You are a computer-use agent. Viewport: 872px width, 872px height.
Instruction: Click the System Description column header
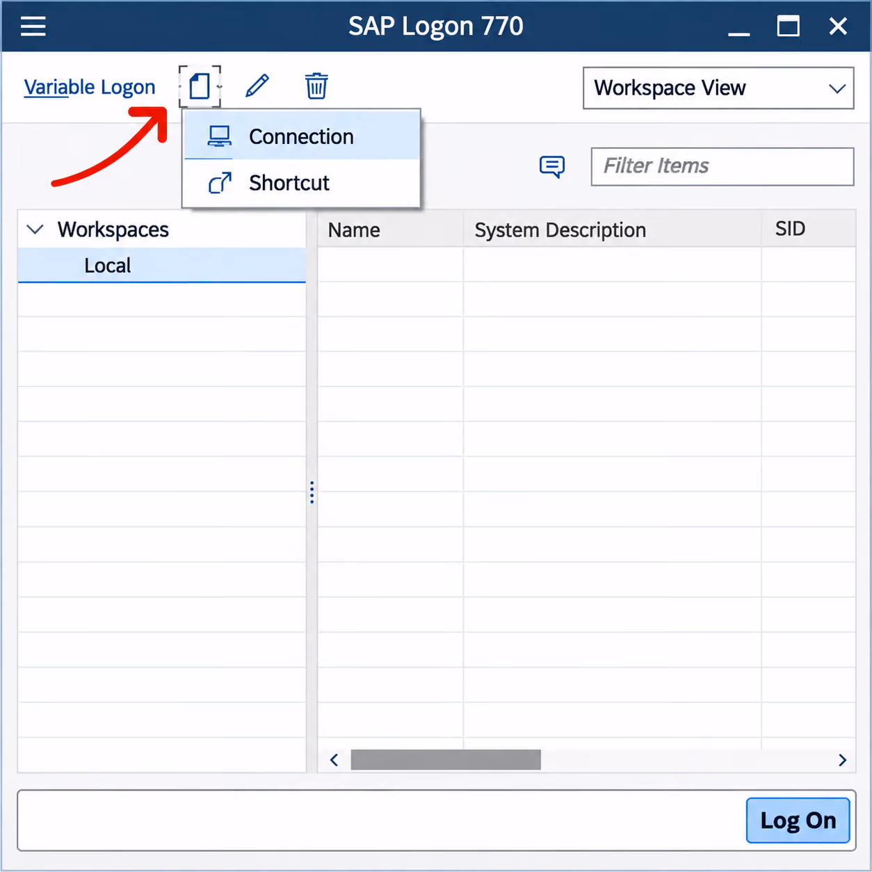point(613,229)
